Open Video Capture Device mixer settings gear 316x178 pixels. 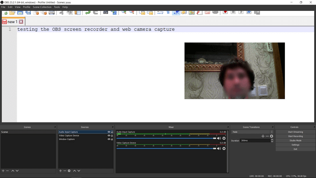tap(224, 149)
